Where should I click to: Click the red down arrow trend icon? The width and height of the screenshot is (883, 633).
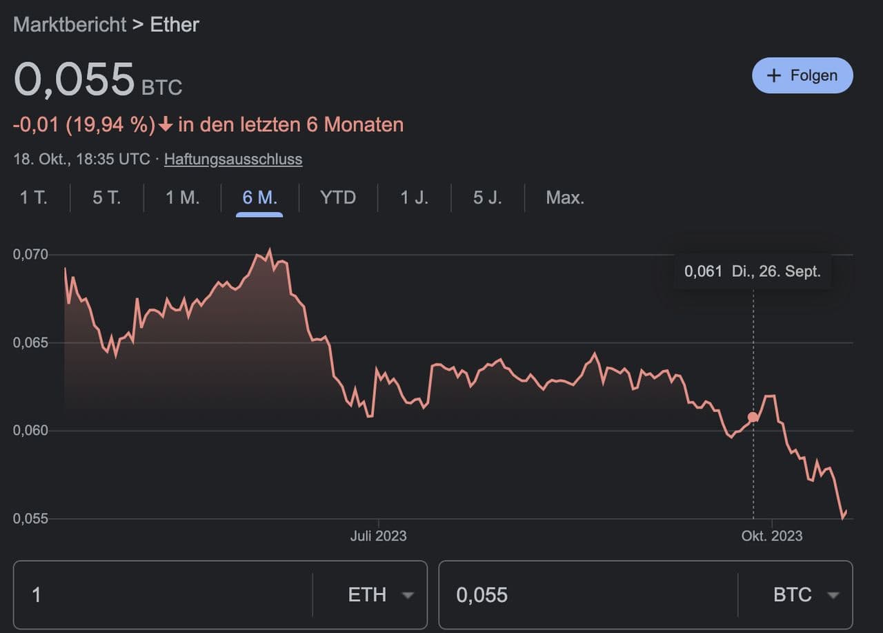pyautogui.click(x=166, y=125)
